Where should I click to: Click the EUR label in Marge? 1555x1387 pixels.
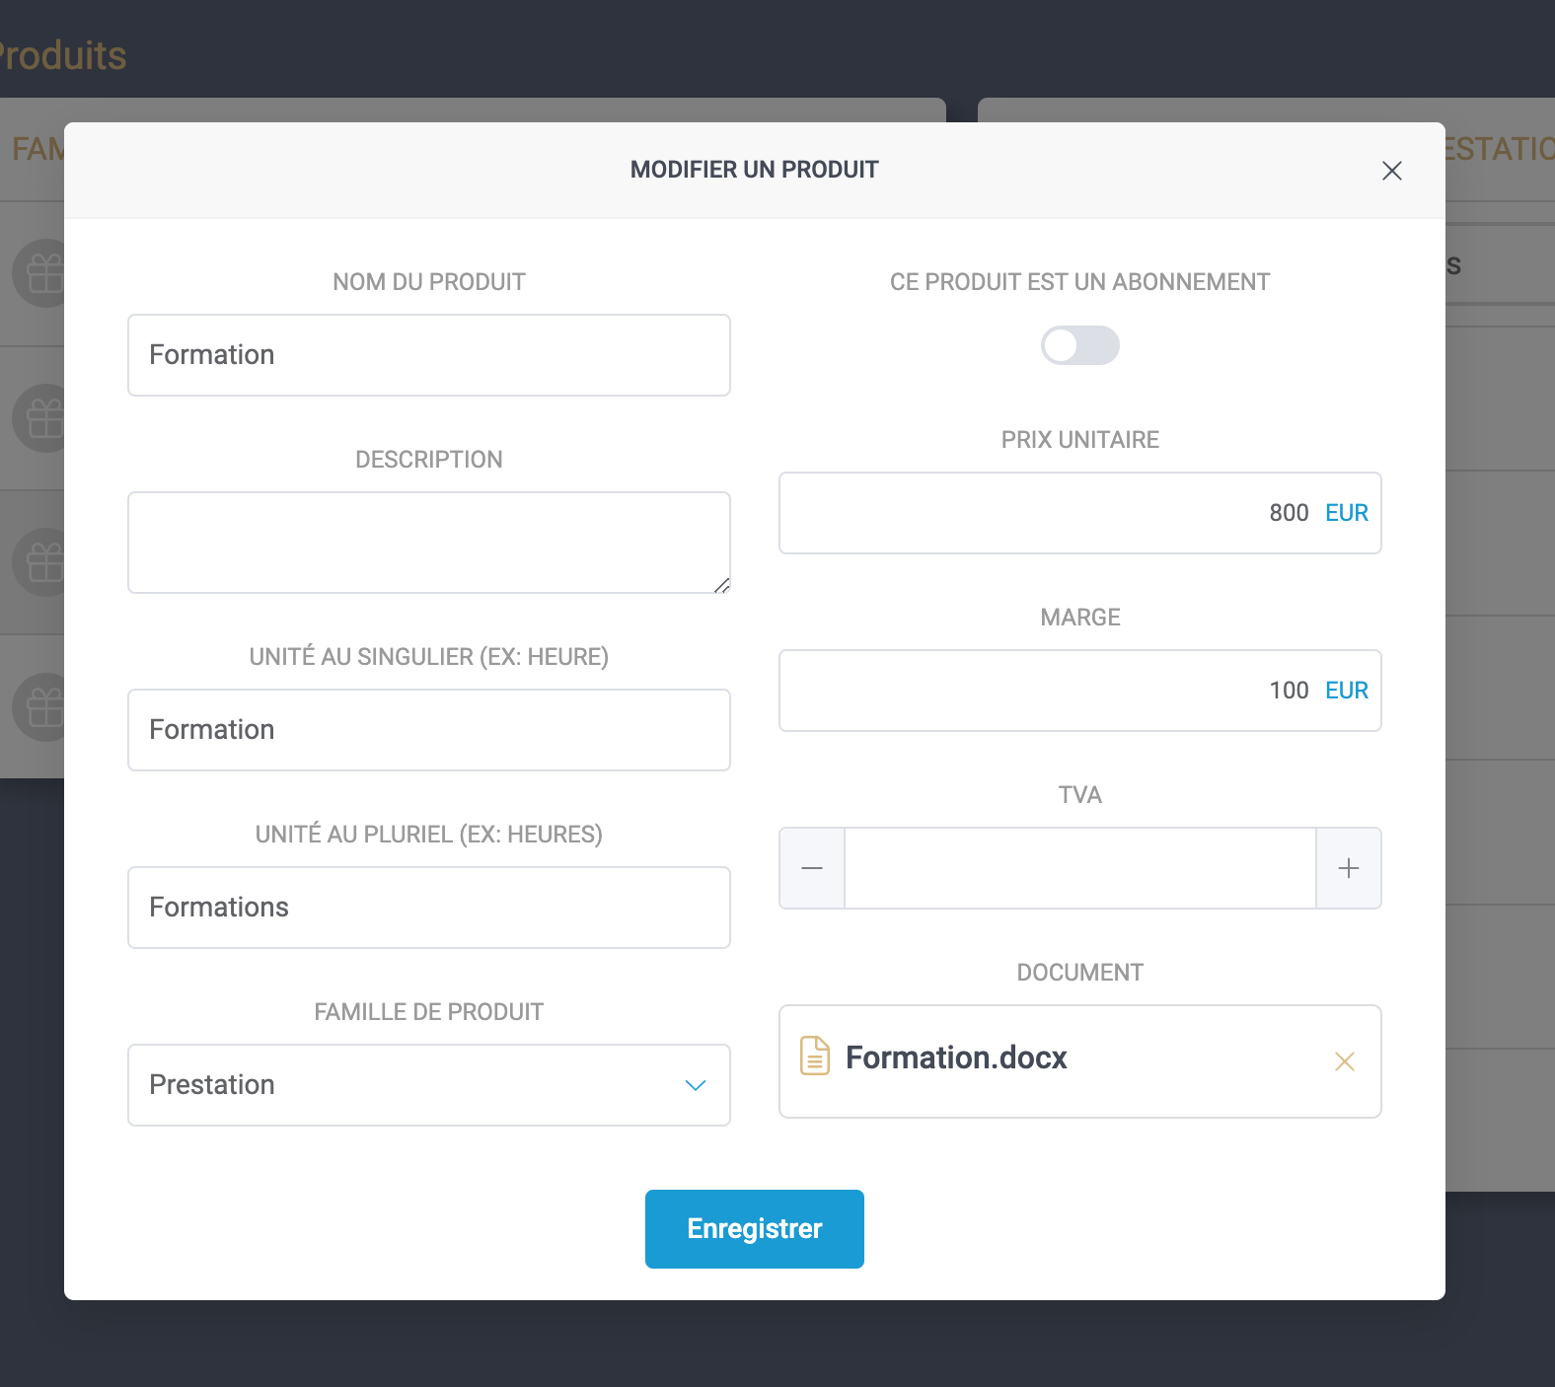coord(1346,691)
